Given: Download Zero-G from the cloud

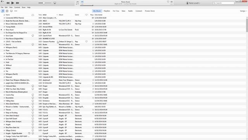Looking at the screenshot, I should click(33, 45).
